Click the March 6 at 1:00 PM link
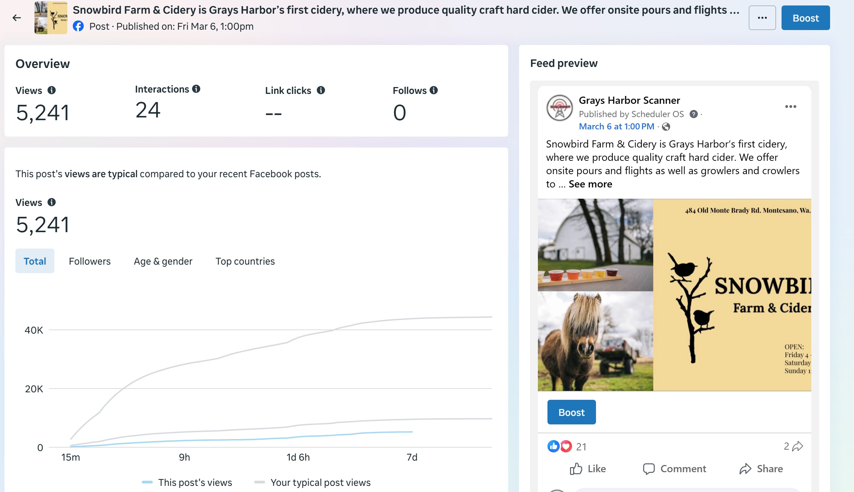The height and width of the screenshot is (492, 854). click(x=616, y=126)
